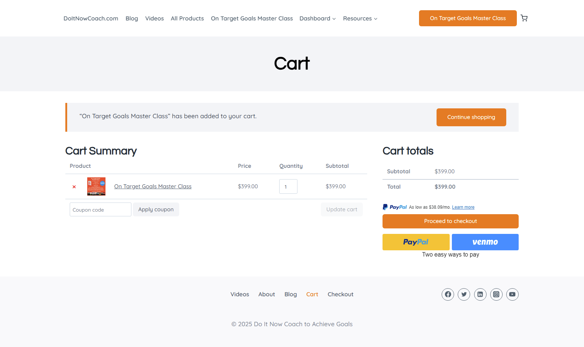Click the product thumbnail image

coord(96,186)
